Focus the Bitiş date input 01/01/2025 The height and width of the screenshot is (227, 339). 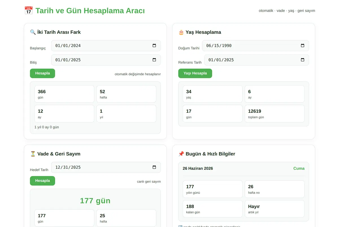106,60
